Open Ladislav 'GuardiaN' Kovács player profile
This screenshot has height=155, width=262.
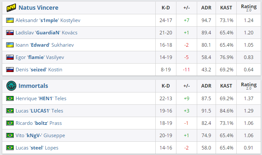click(x=46, y=33)
